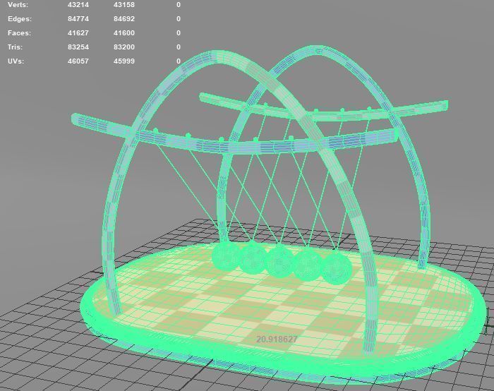Select the Verts value 43158
The height and width of the screenshot is (391, 494).
(124, 5)
